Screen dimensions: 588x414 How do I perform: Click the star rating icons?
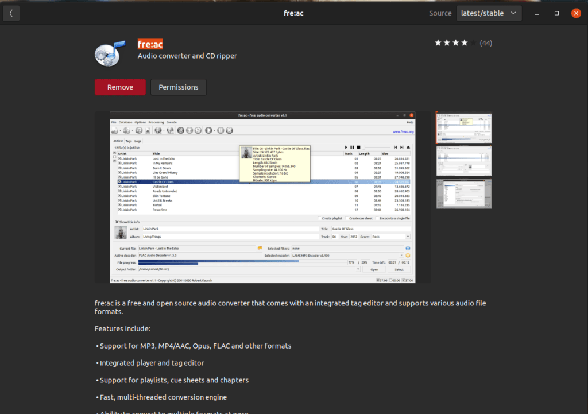451,43
